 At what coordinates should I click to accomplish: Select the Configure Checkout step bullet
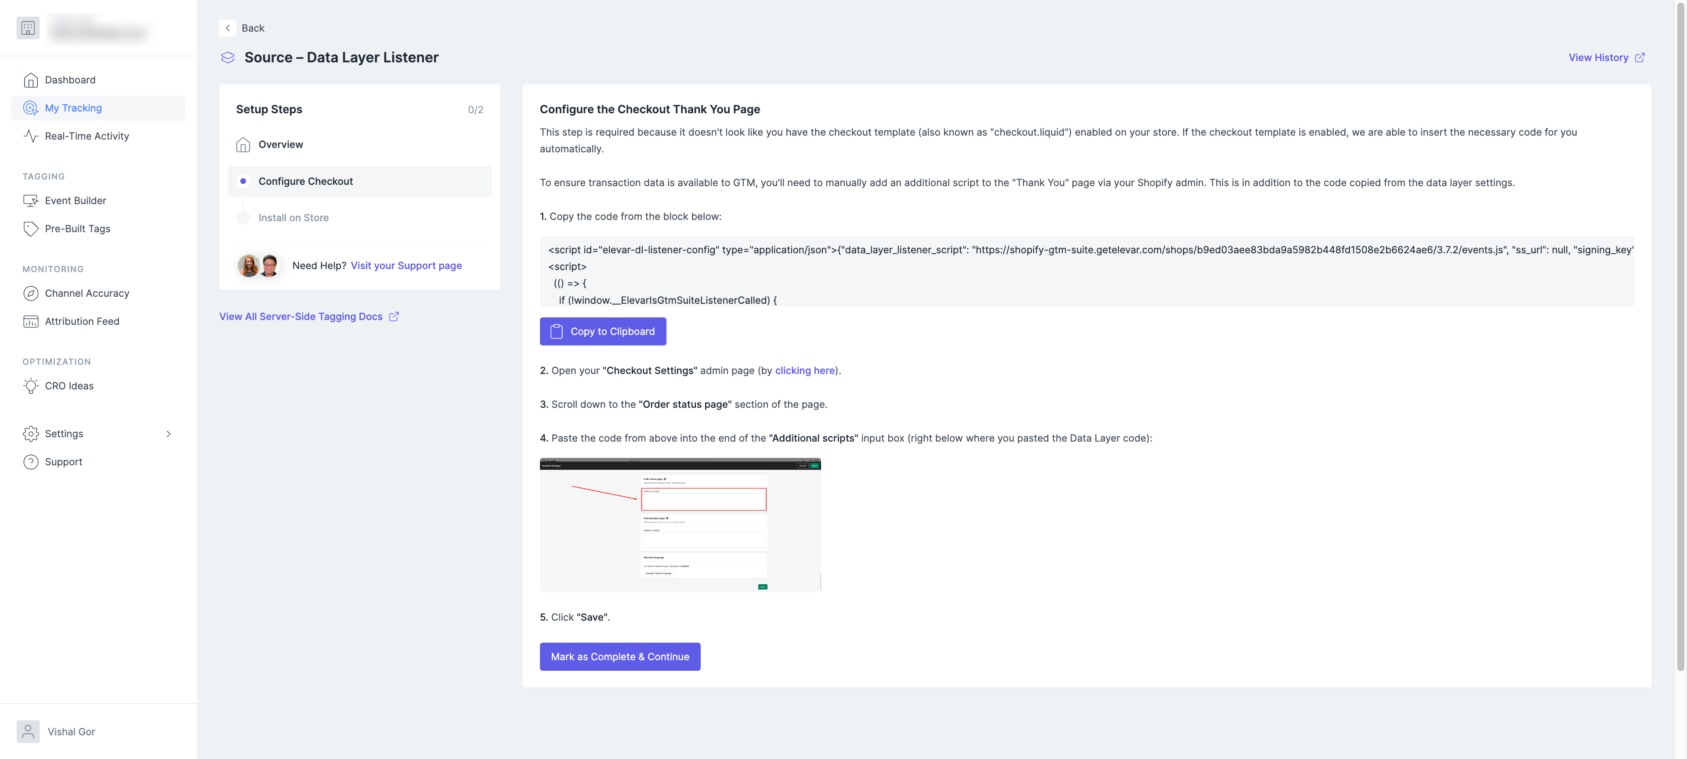point(243,181)
